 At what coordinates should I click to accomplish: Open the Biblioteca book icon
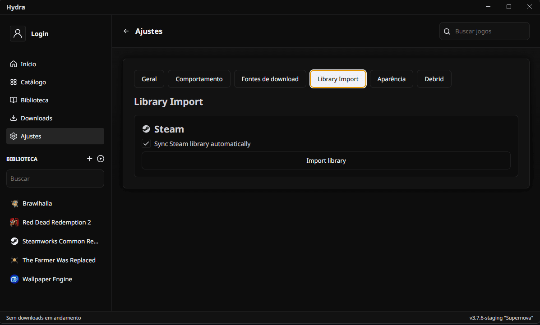click(x=14, y=100)
